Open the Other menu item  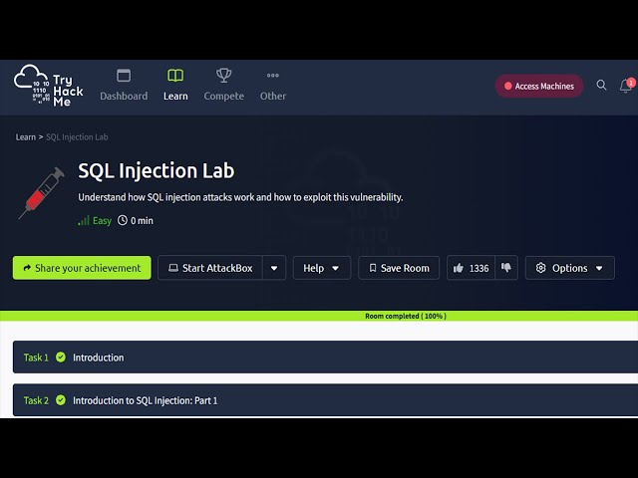click(272, 86)
